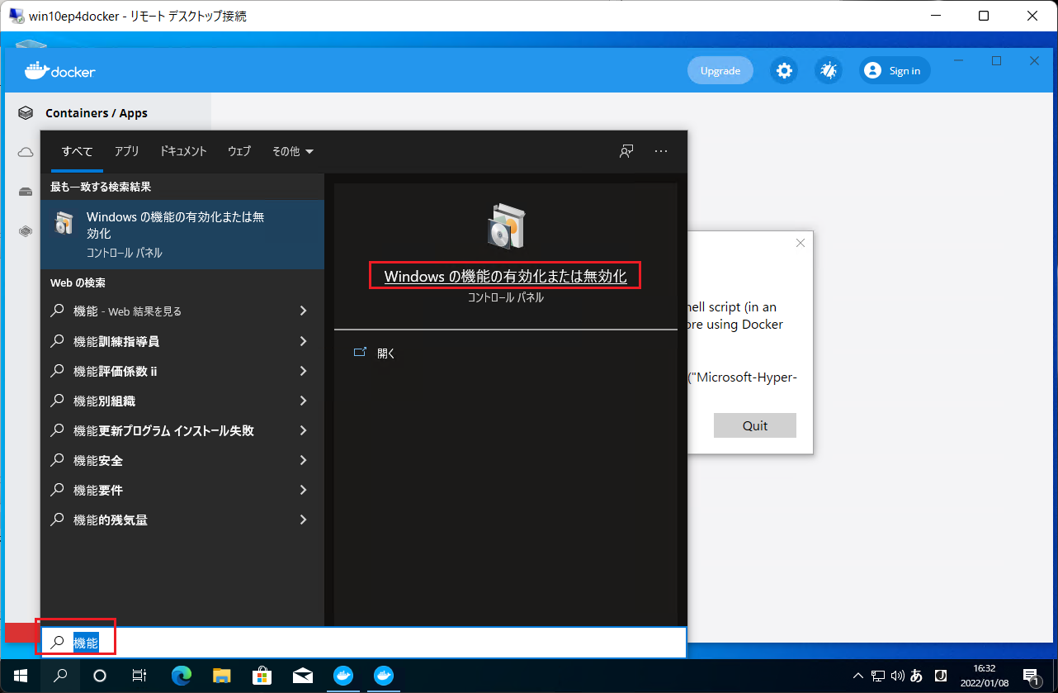Open the notification center in system tray

tap(1030, 676)
